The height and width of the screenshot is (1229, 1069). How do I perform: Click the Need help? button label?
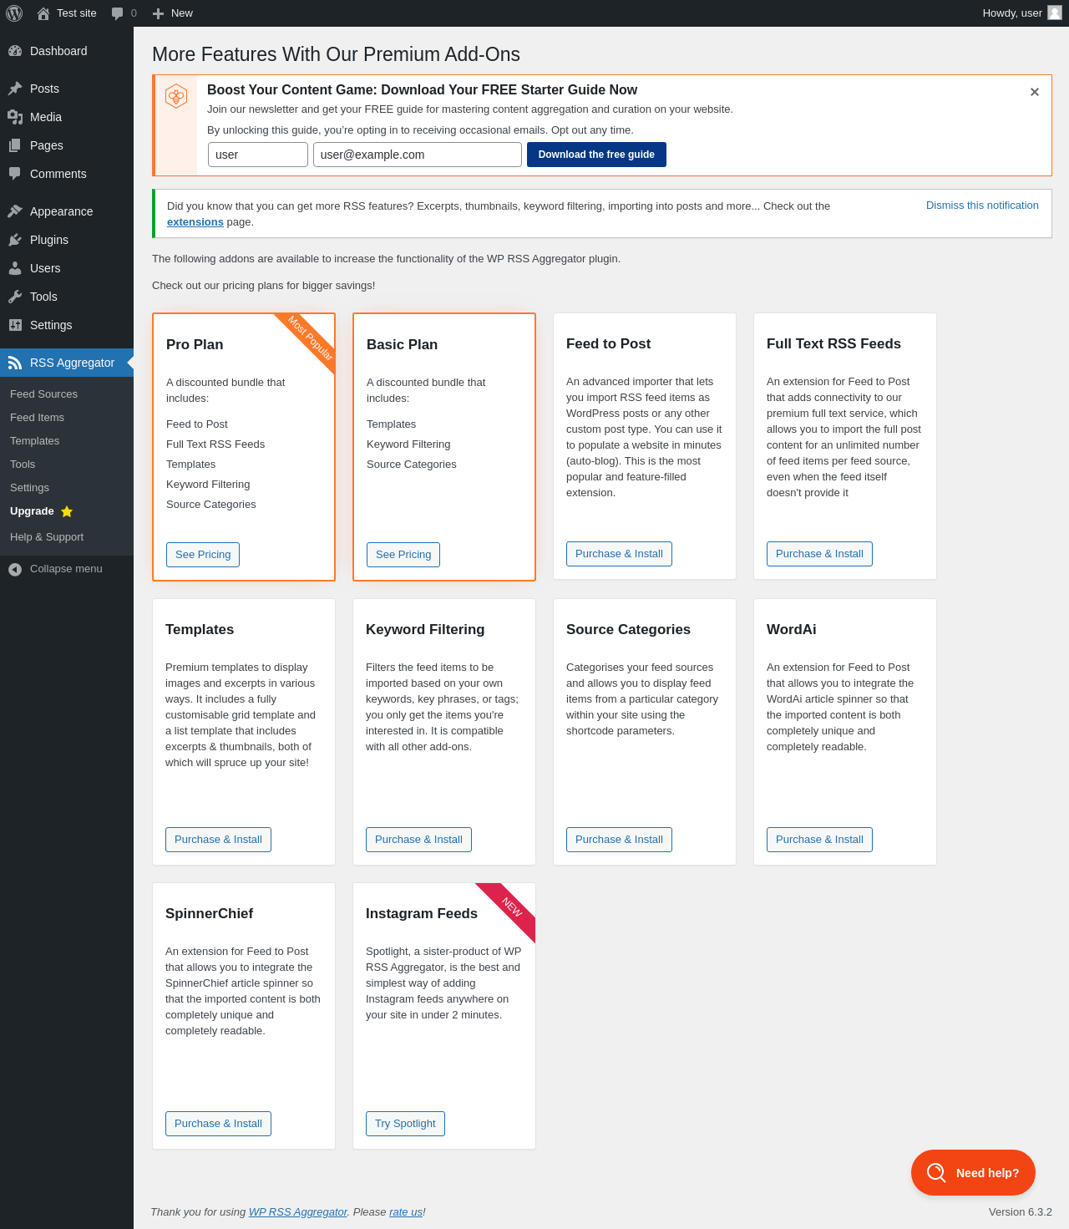tap(987, 1173)
